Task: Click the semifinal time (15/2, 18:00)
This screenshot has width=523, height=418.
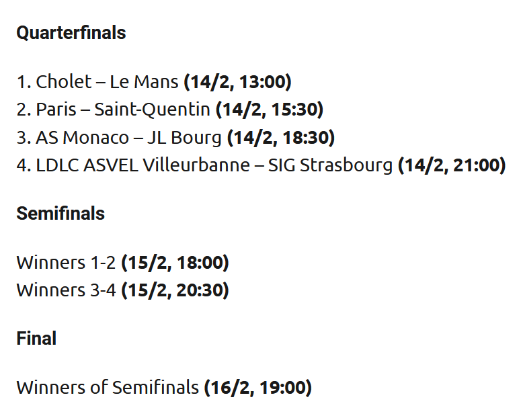Action: coord(175,263)
